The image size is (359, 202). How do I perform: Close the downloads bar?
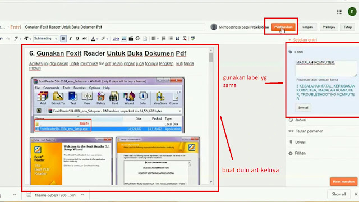(x=356, y=194)
